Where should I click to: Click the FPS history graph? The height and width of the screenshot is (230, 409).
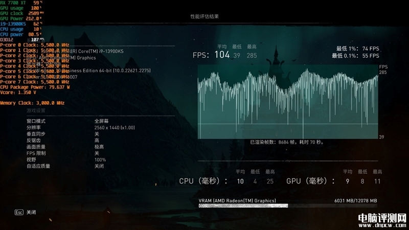288,102
